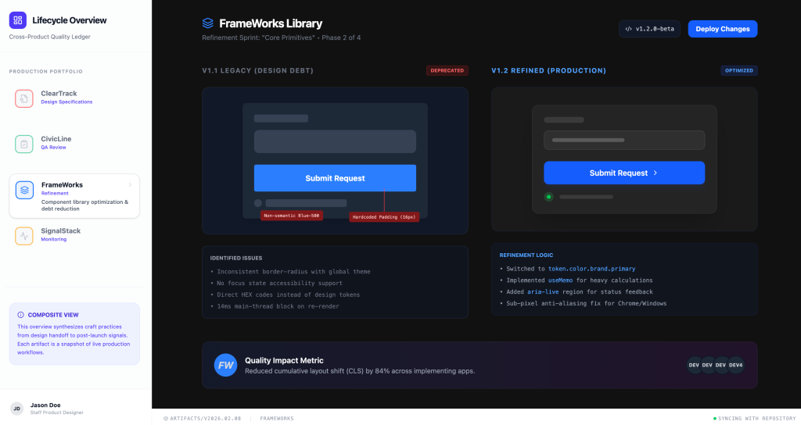Click the CivicLine clipboard icon

(x=24, y=144)
